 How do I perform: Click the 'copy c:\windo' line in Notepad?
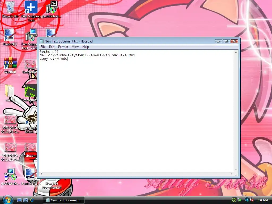coord(53,59)
